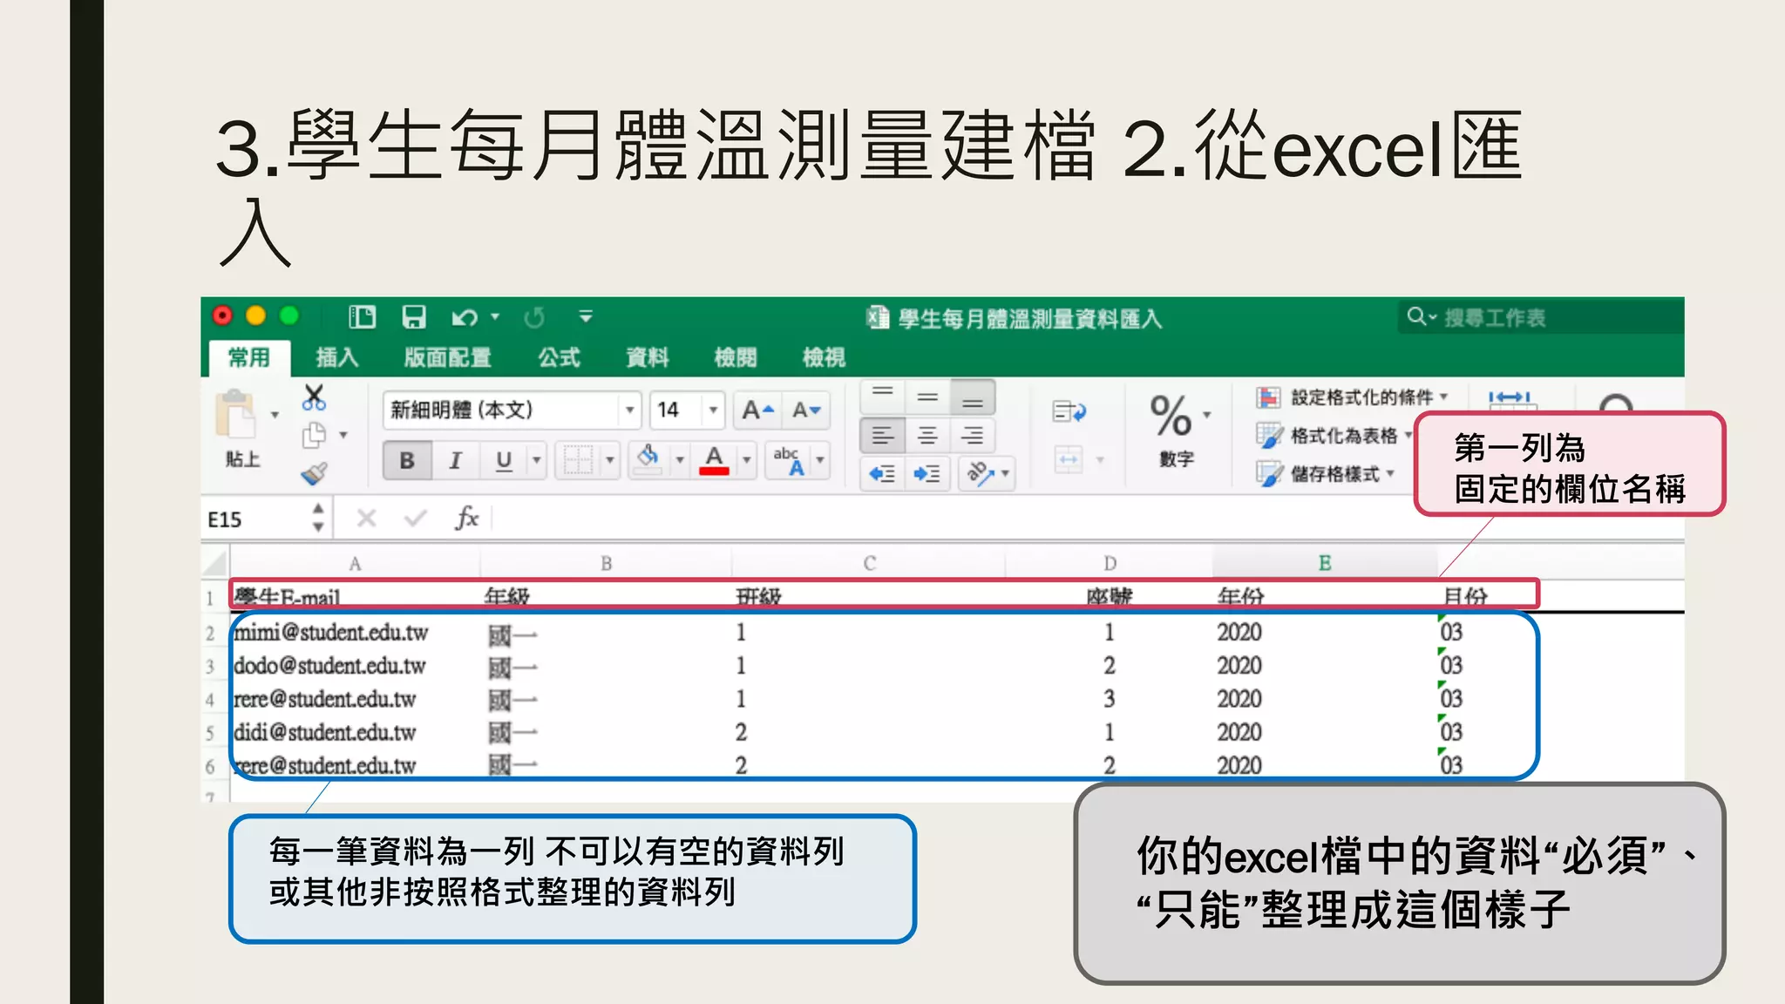This screenshot has height=1004, width=1785.
Task: Click the text orientation icon
Action: 980,473
